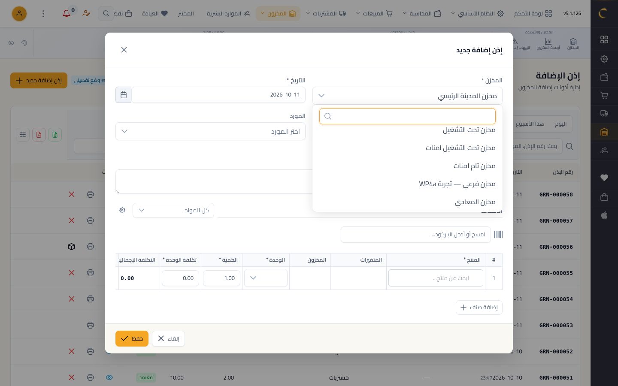Select مخزن تام امانات option

pos(407,166)
